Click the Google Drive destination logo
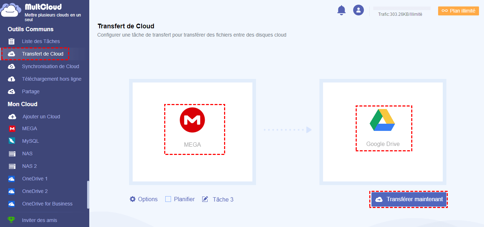 [x=382, y=120]
